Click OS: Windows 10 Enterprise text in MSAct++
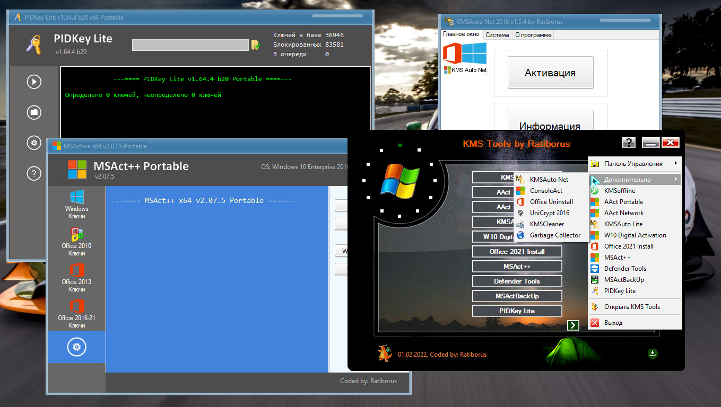721x407 pixels. pos(305,167)
